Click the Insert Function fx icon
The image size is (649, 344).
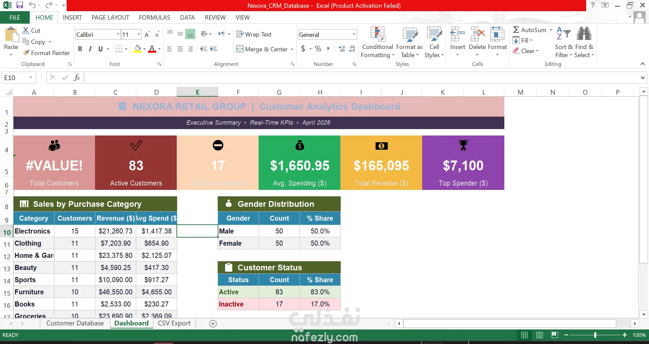click(x=77, y=77)
